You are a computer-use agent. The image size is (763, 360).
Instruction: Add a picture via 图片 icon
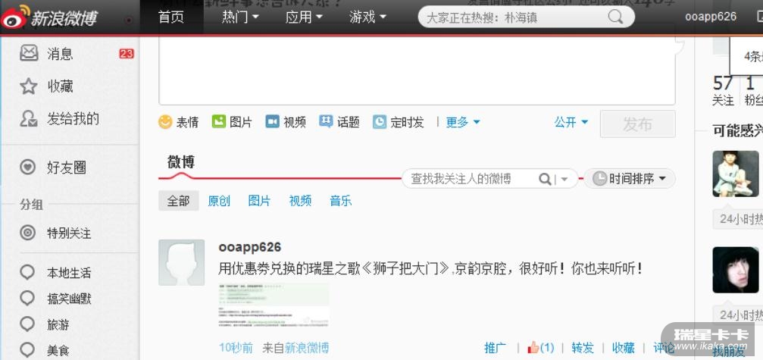pos(219,121)
